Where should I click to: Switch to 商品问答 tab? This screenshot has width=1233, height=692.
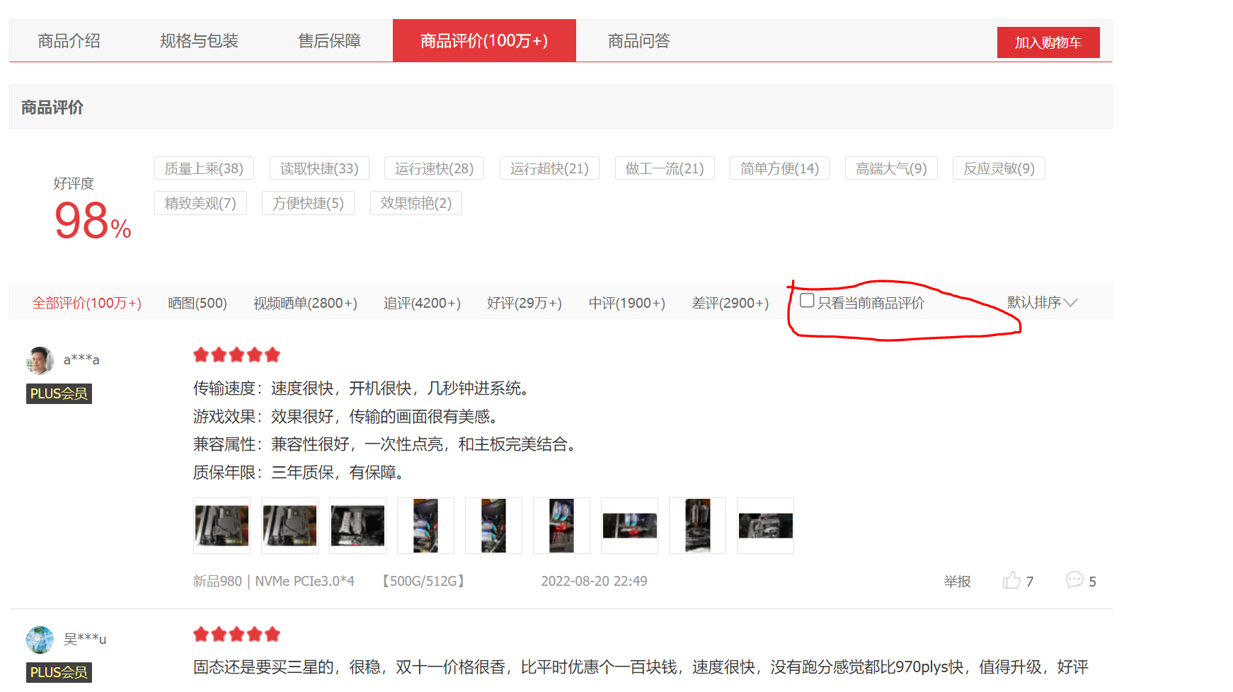638,41
